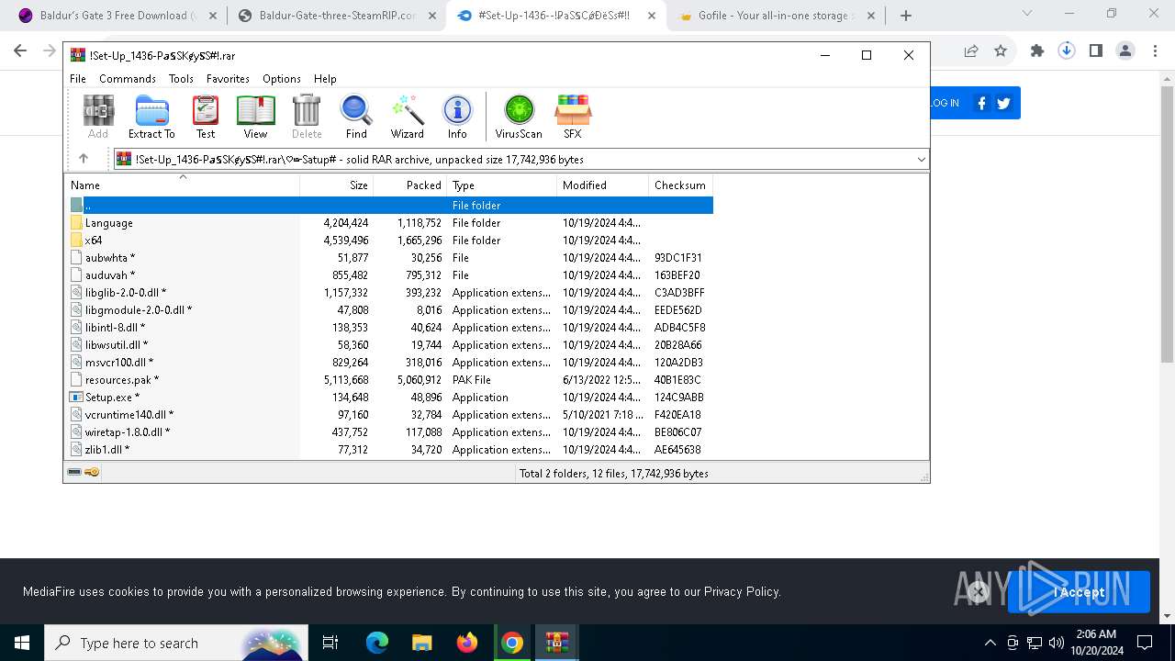Open the Chrome profile avatar icon
1175x661 pixels.
pos(1125,51)
